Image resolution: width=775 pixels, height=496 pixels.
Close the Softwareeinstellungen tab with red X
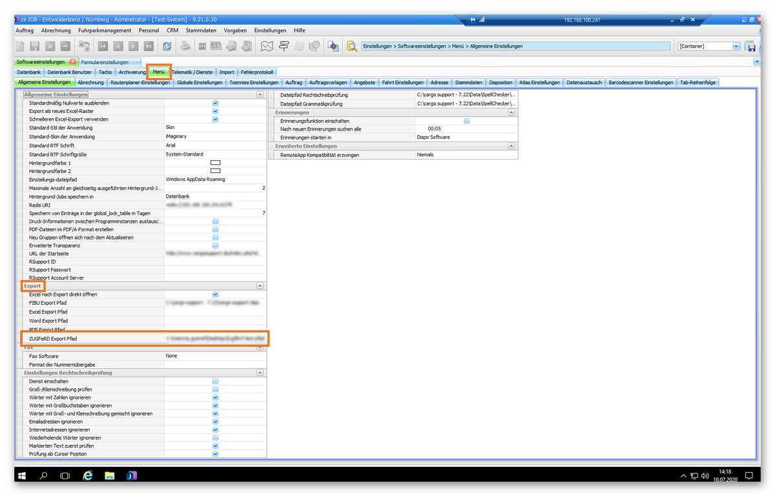click(x=73, y=62)
